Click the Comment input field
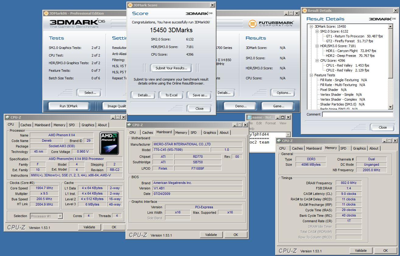The image size is (400, 256). tap(358, 115)
